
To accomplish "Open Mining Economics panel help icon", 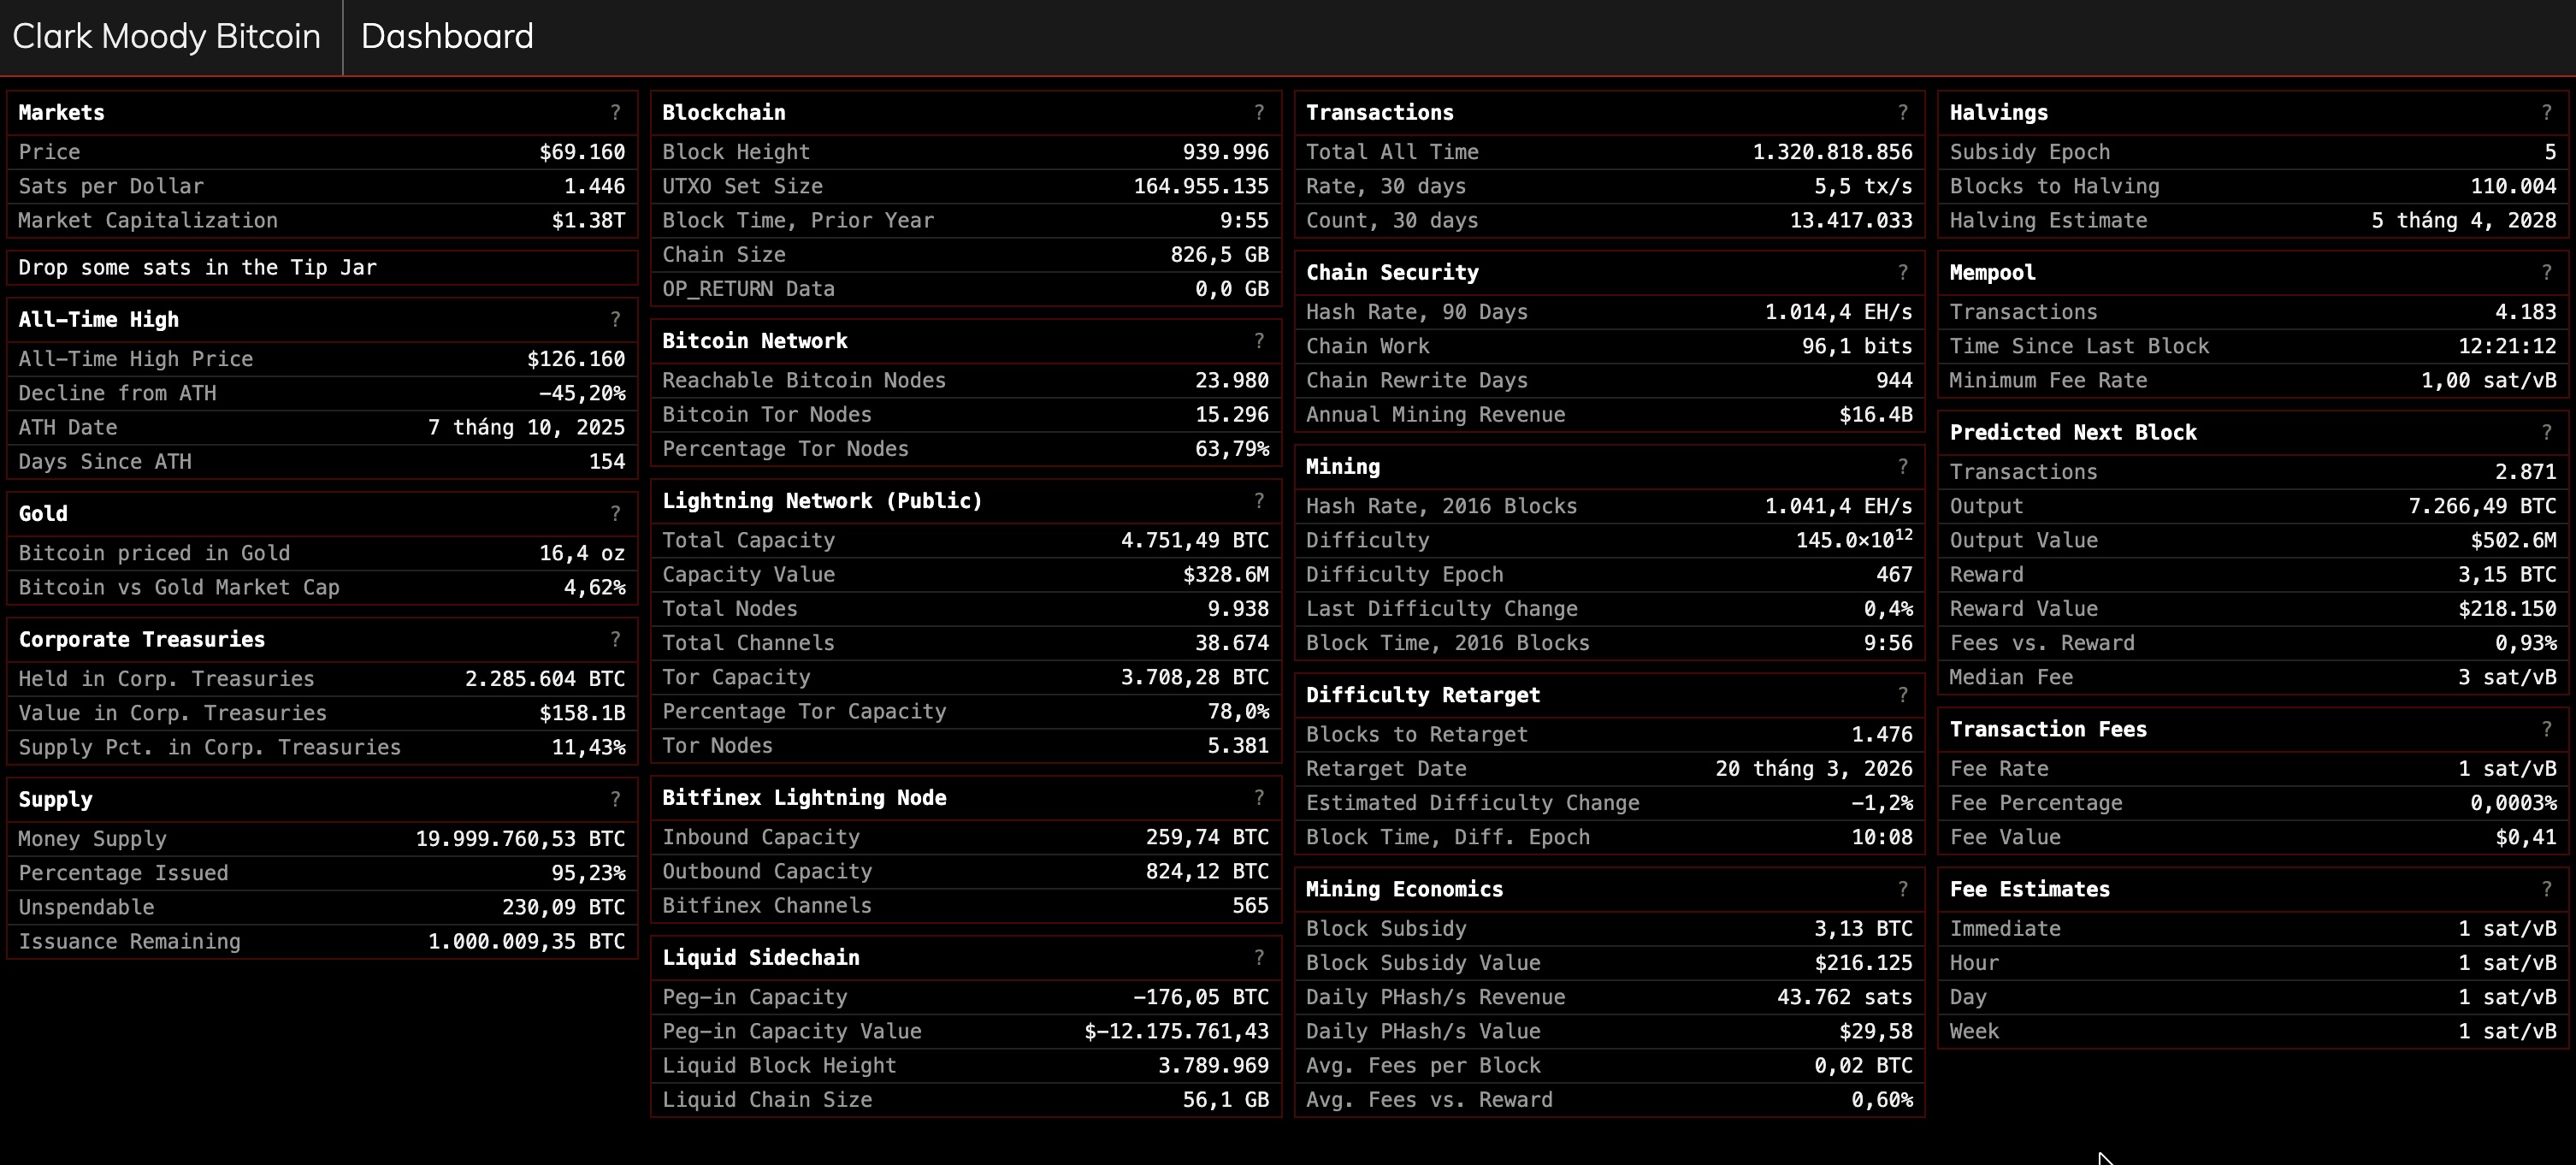I will 1902,888.
